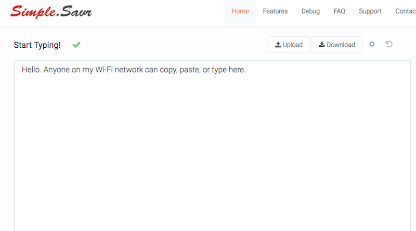Click the Upload button

pos(289,45)
